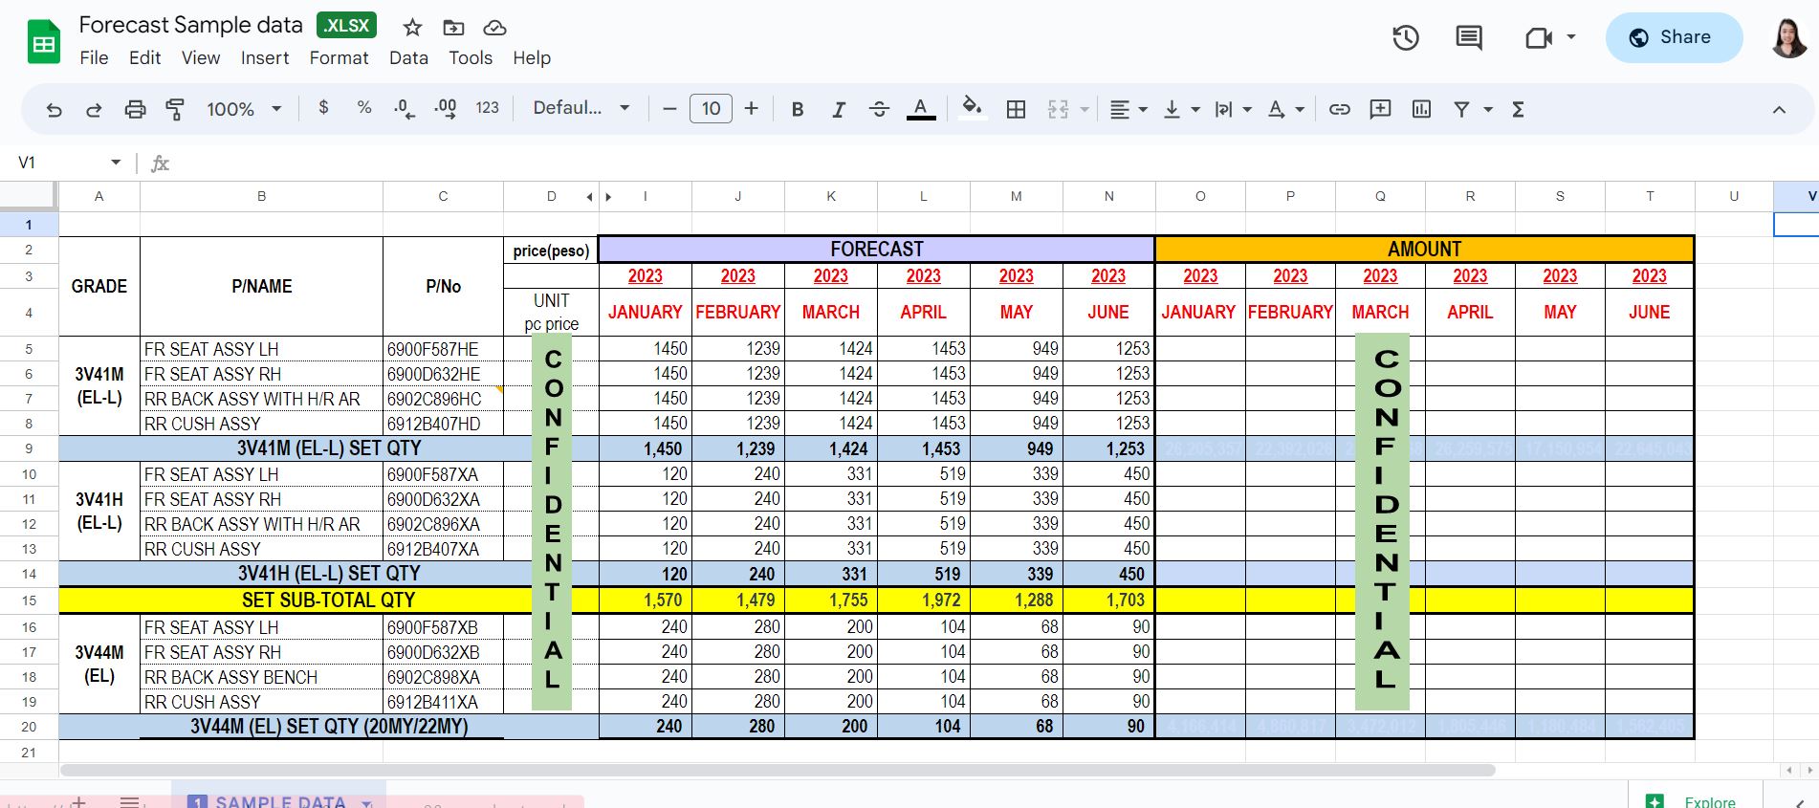
Task: Open the Default font dropdown
Action: point(581,108)
